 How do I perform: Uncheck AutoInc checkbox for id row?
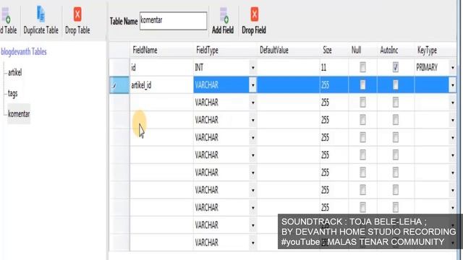pos(396,67)
